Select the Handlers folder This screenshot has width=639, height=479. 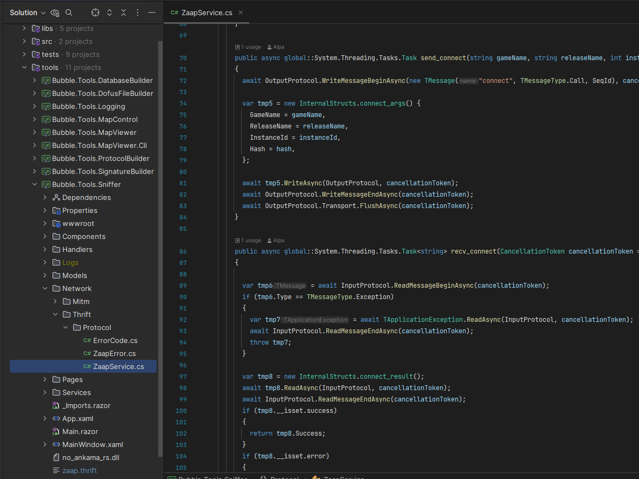(78, 250)
